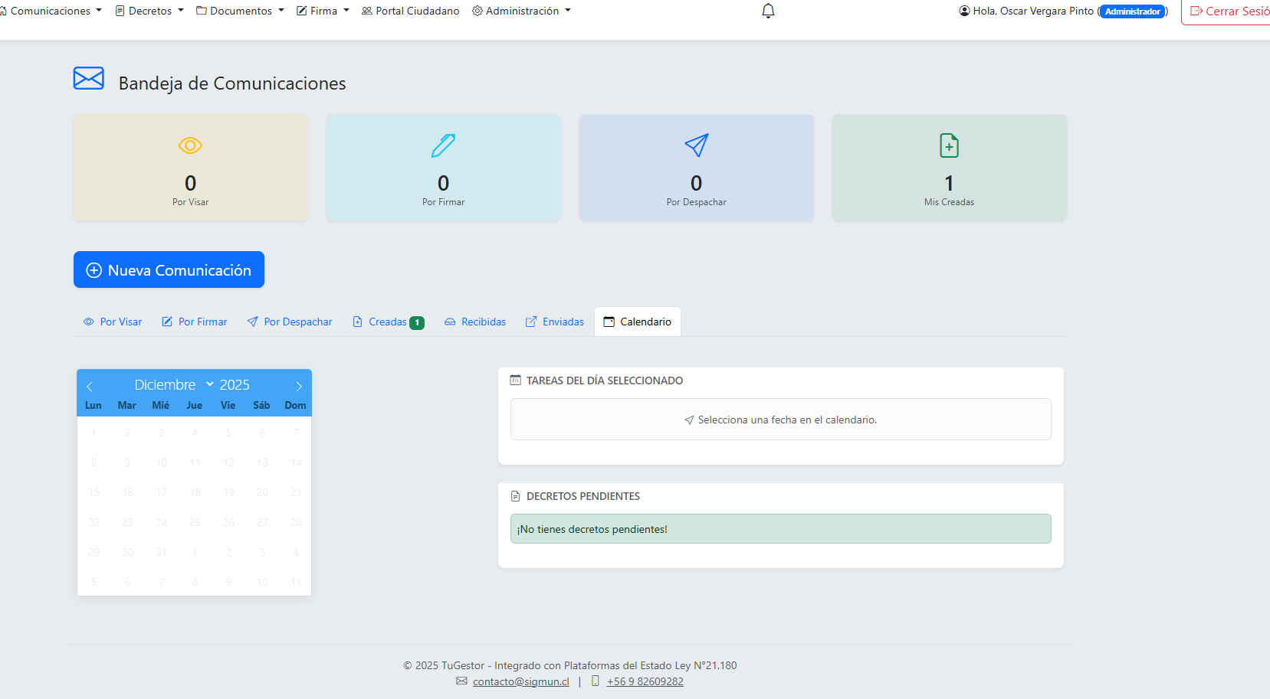
Task: Open the Firma menu
Action: pos(323,11)
